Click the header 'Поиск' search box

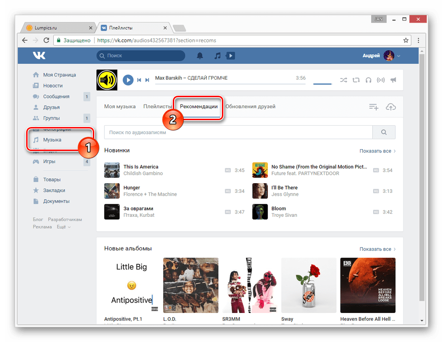point(141,56)
